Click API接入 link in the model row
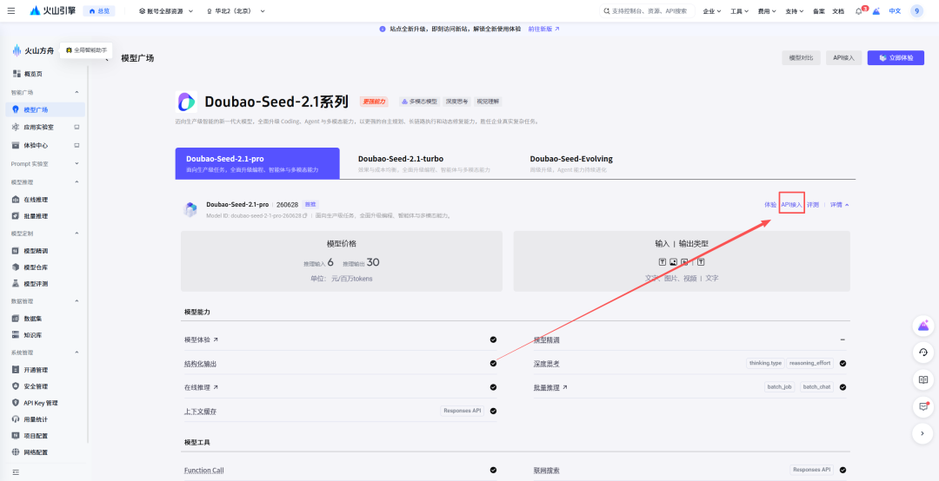 tap(791, 205)
